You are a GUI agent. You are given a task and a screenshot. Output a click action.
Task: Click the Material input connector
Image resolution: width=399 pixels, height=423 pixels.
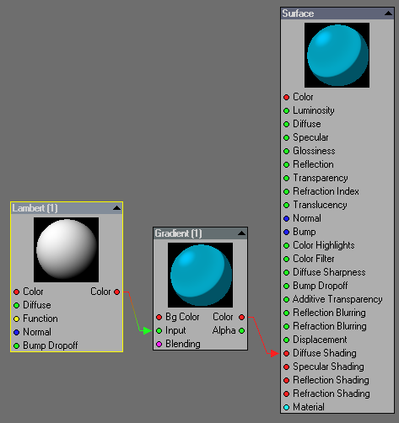[286, 407]
